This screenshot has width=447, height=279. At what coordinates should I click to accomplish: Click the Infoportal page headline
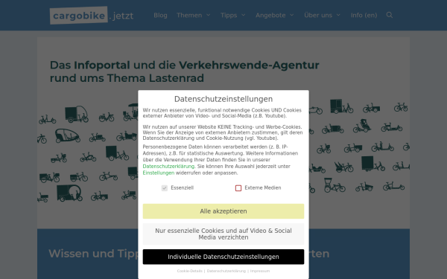(x=185, y=71)
